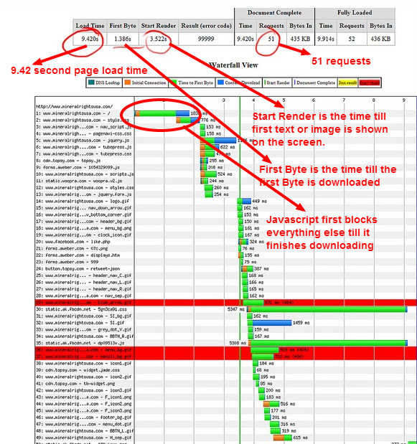Select request 19 clock_icon.gif row
Viewport: 417px width, 444px height.
click(226, 235)
